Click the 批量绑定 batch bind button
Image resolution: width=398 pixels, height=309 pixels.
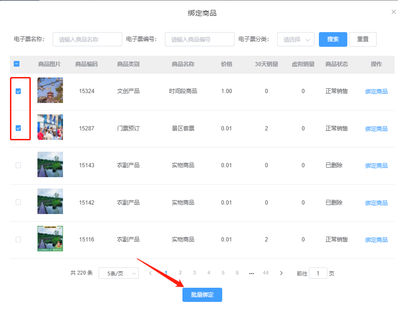202,294
